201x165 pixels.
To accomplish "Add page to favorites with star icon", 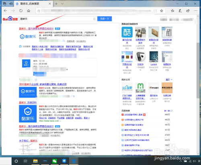I will (162, 11).
